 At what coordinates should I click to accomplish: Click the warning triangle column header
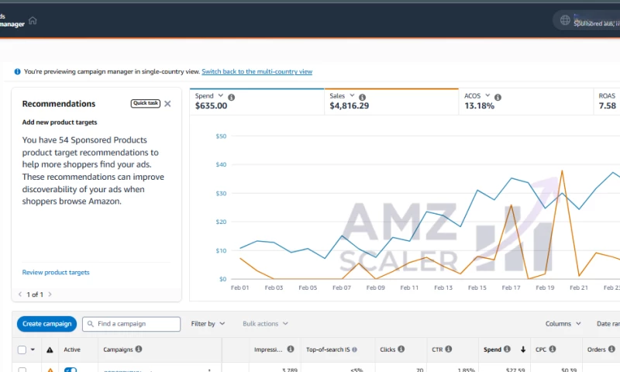click(50, 350)
